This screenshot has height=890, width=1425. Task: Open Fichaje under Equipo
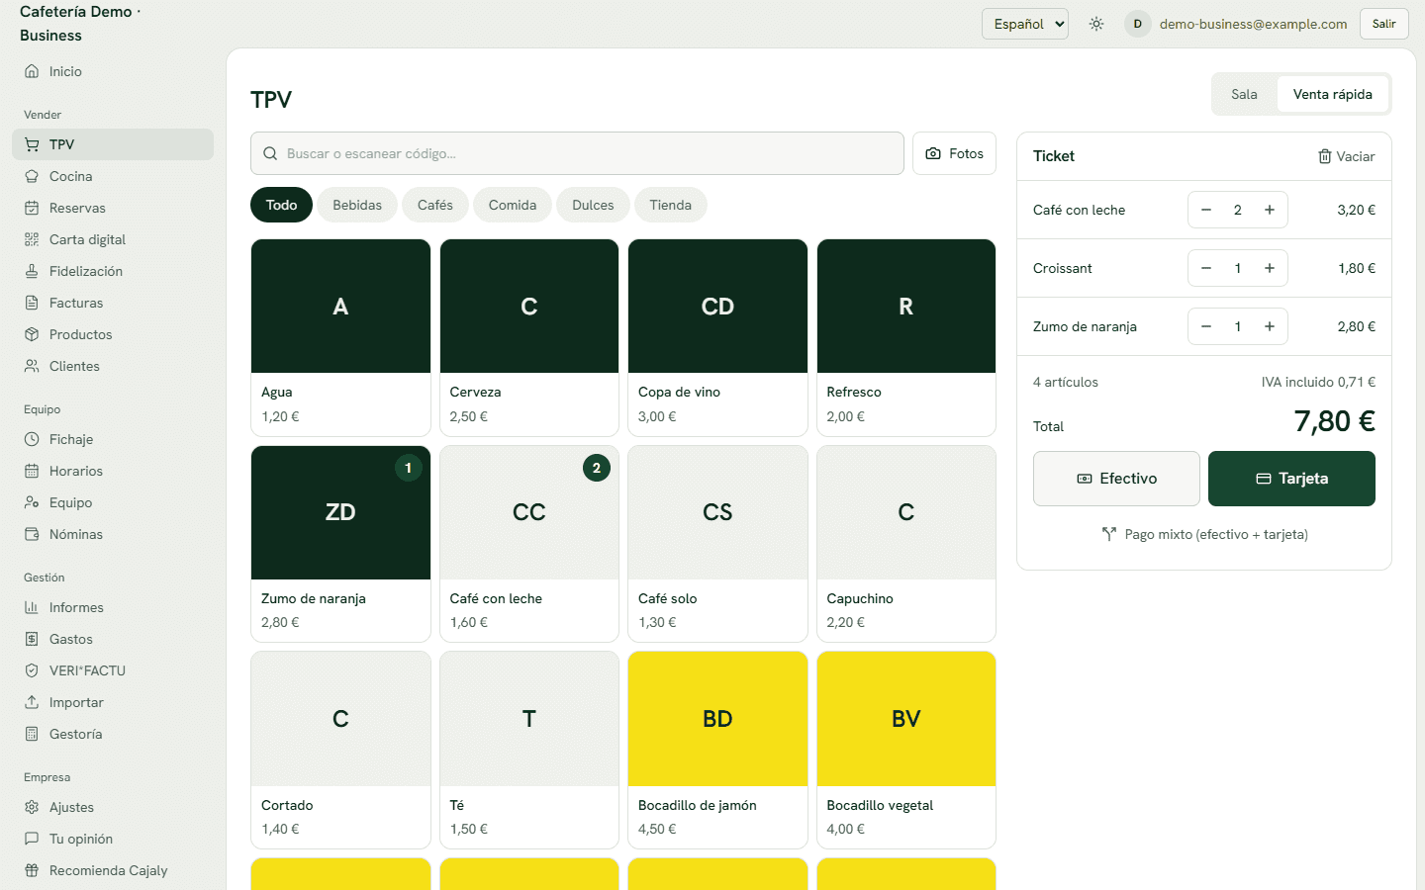click(113, 439)
